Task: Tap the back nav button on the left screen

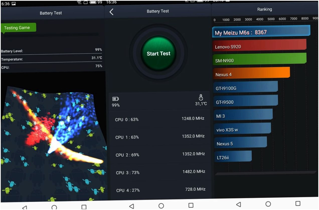Action: pos(24,207)
